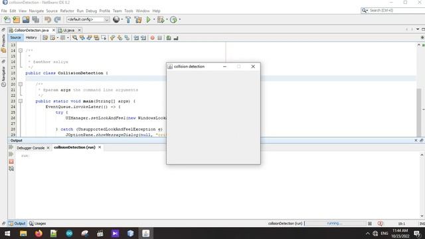Toggle rectangular selection in editor toolbar
Image resolution: width=425 pixels, height=239 pixels.
(x=104, y=38)
